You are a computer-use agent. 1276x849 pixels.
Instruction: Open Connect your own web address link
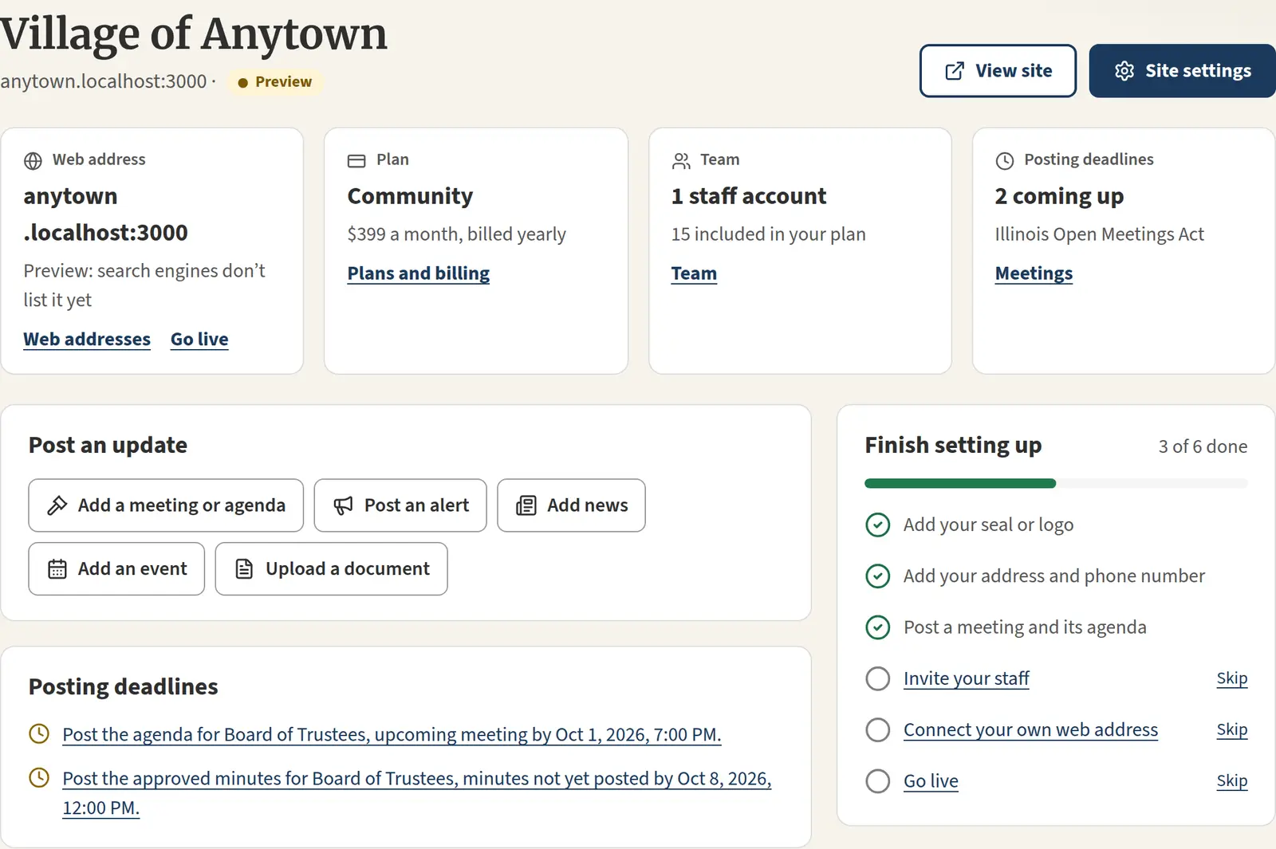click(1030, 729)
